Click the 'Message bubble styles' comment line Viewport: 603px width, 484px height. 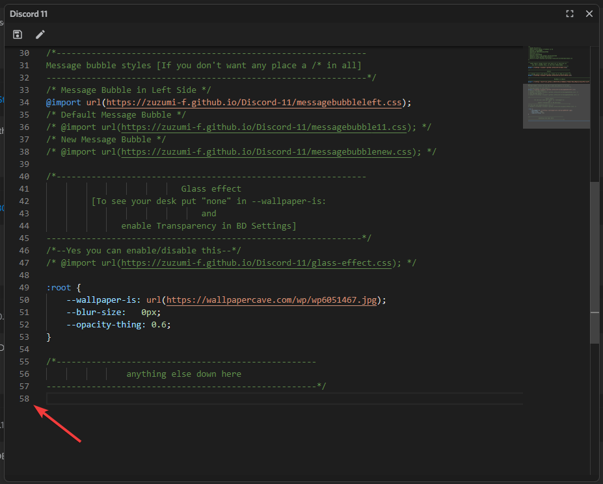click(x=204, y=66)
